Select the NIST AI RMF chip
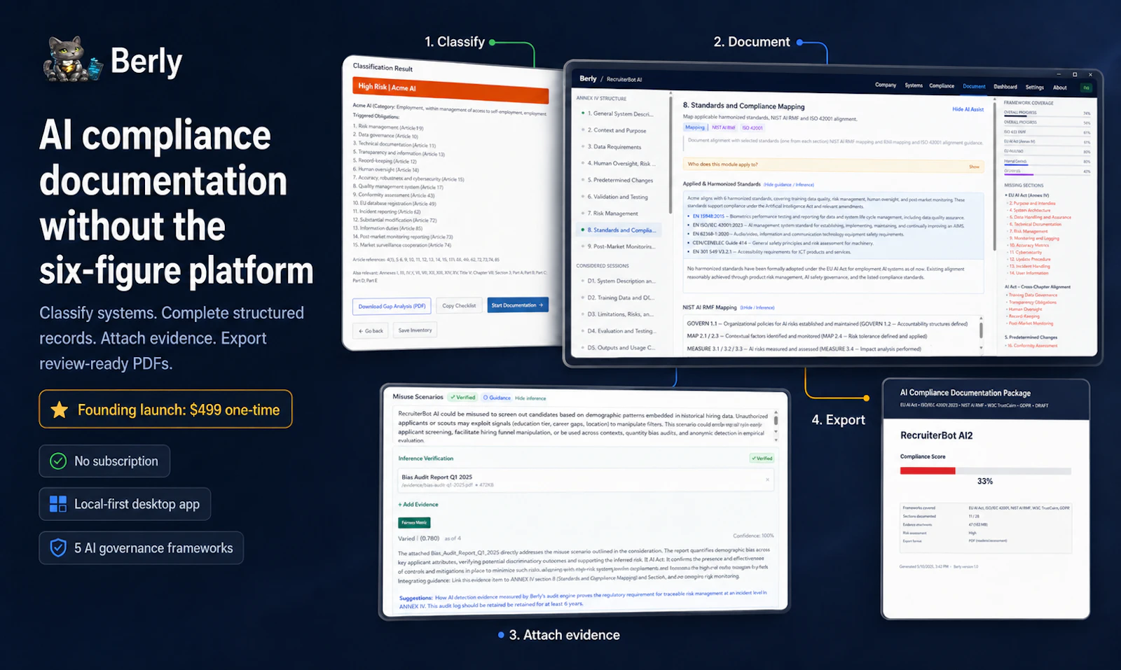 click(724, 127)
